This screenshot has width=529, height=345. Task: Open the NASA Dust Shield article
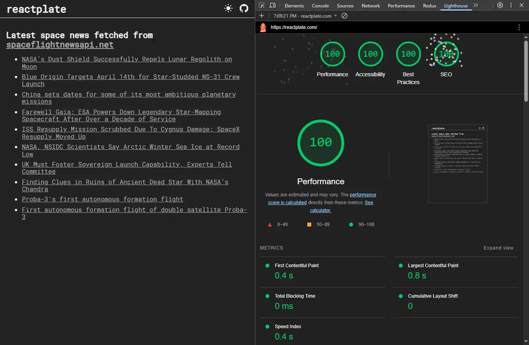coord(127,63)
